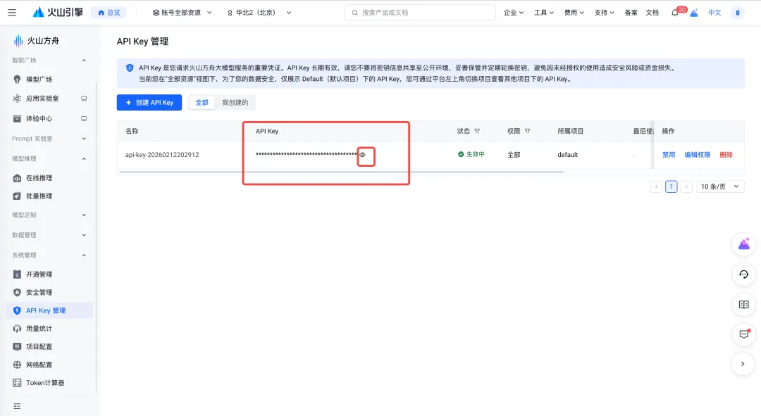Open the notification bell icon
The width and height of the screenshot is (761, 416).
point(674,13)
